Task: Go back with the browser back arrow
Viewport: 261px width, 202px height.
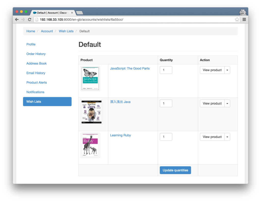Action: (17, 19)
